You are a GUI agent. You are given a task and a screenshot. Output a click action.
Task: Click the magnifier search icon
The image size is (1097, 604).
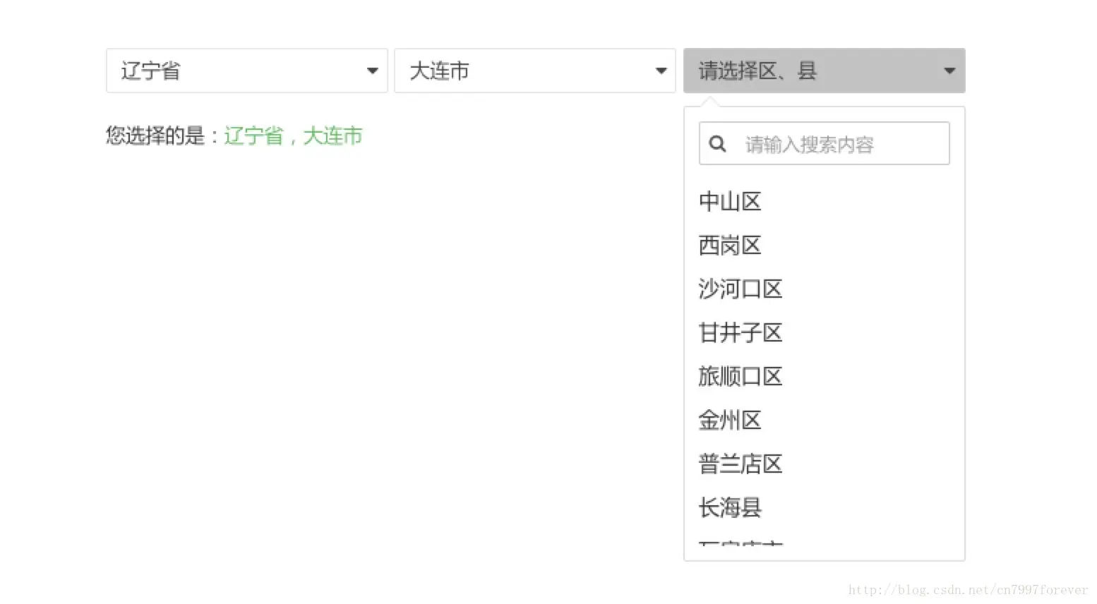[x=718, y=143]
